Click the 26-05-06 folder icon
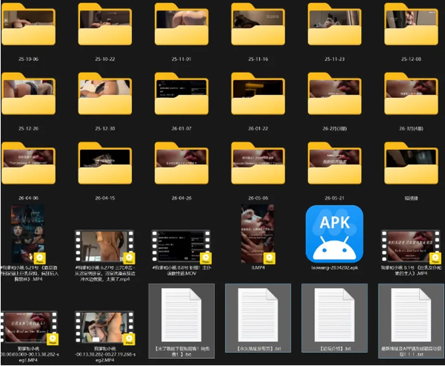This screenshot has height=366, width=445. (x=258, y=163)
